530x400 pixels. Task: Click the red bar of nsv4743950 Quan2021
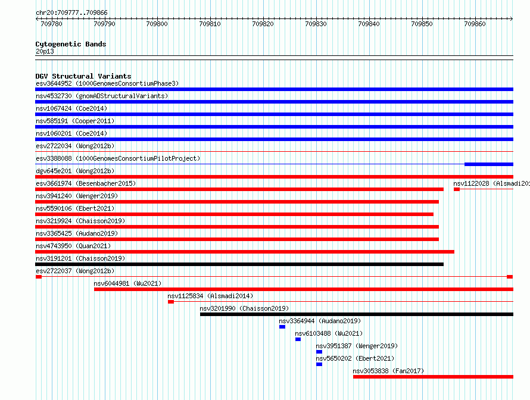pyautogui.click(x=245, y=252)
